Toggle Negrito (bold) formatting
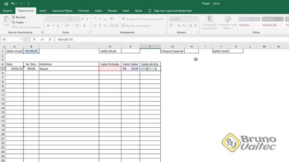 (x=48, y=26)
